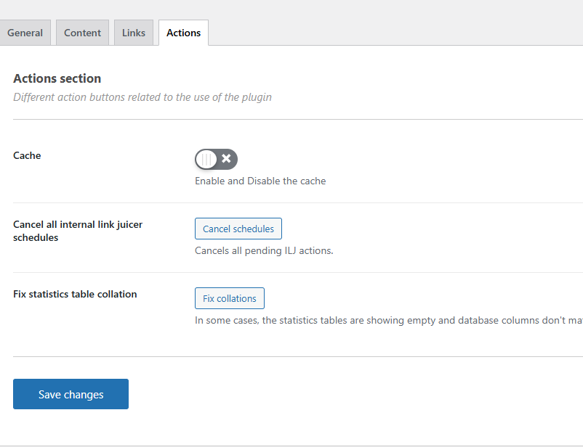
Task: Open the Content tab
Action: 83,33
